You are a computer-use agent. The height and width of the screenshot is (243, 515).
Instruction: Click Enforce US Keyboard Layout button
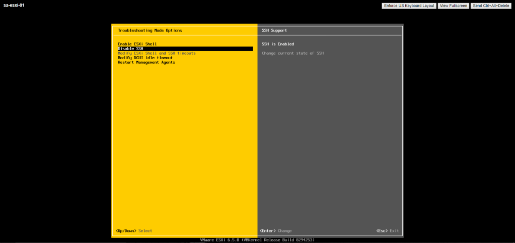(x=408, y=6)
